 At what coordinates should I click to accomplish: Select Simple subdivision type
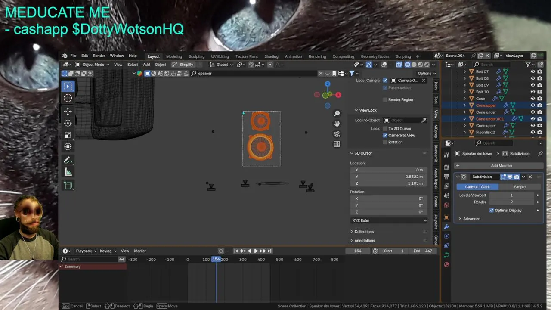click(x=520, y=187)
